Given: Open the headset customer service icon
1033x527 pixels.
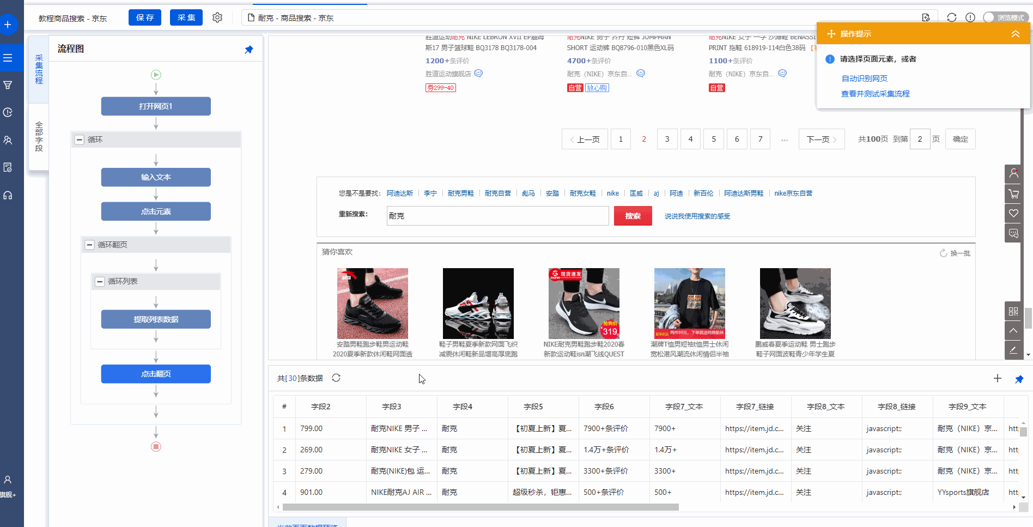Looking at the screenshot, I should tap(8, 195).
